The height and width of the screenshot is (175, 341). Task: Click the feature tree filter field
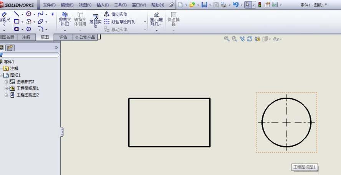[30, 55]
